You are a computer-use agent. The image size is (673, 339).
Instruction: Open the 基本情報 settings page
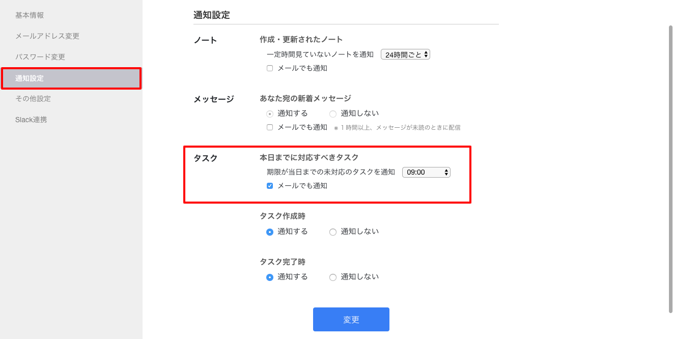pyautogui.click(x=31, y=15)
